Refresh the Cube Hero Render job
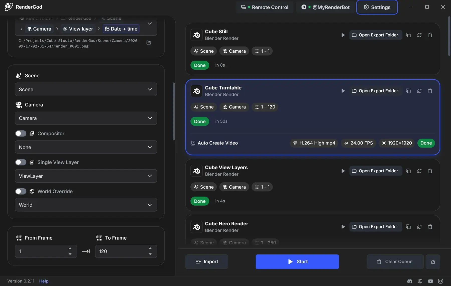Viewport: 451px width, 286px height. 419,227
